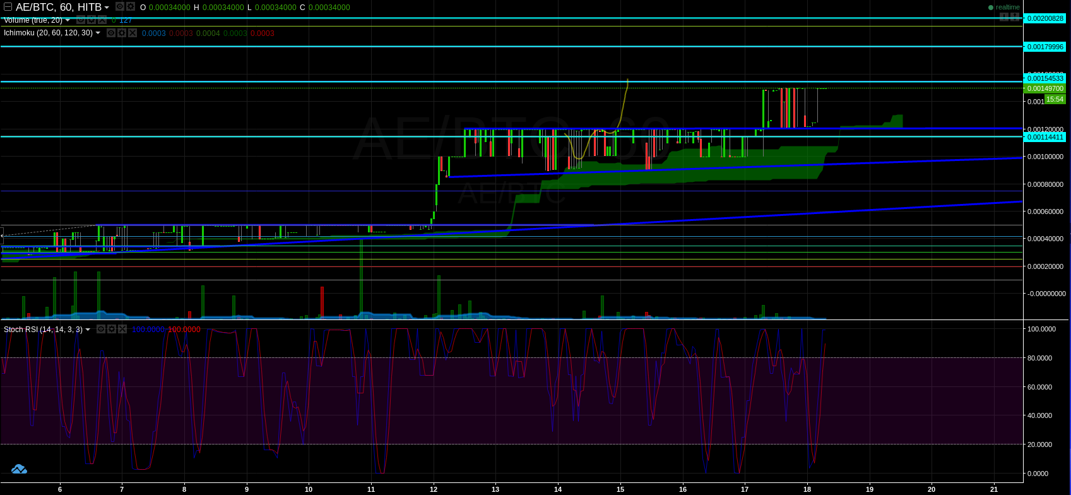Viewport: 1071px width, 495px height.
Task: Click the date 21 on the time axis
Action: pyautogui.click(x=994, y=489)
